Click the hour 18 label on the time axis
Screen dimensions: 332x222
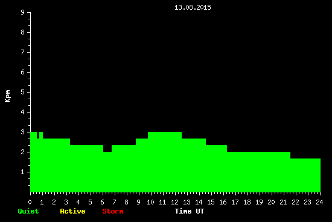(247, 202)
